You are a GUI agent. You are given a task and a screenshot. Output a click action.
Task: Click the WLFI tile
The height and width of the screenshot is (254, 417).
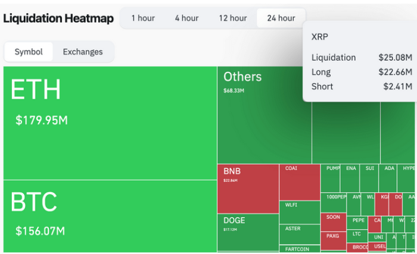300,212
